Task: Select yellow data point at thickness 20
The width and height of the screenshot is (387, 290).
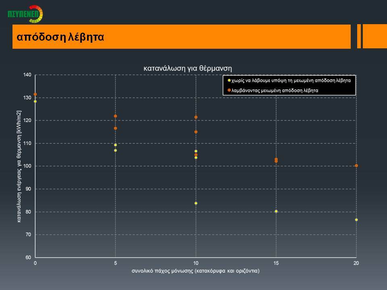Action: pyautogui.click(x=356, y=220)
